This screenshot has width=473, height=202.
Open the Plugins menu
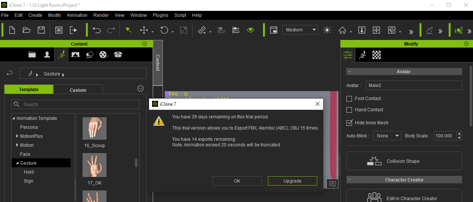pos(160,15)
